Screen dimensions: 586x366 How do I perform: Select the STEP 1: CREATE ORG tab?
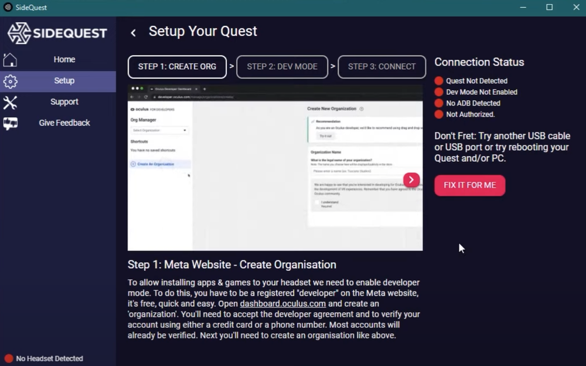click(x=177, y=67)
